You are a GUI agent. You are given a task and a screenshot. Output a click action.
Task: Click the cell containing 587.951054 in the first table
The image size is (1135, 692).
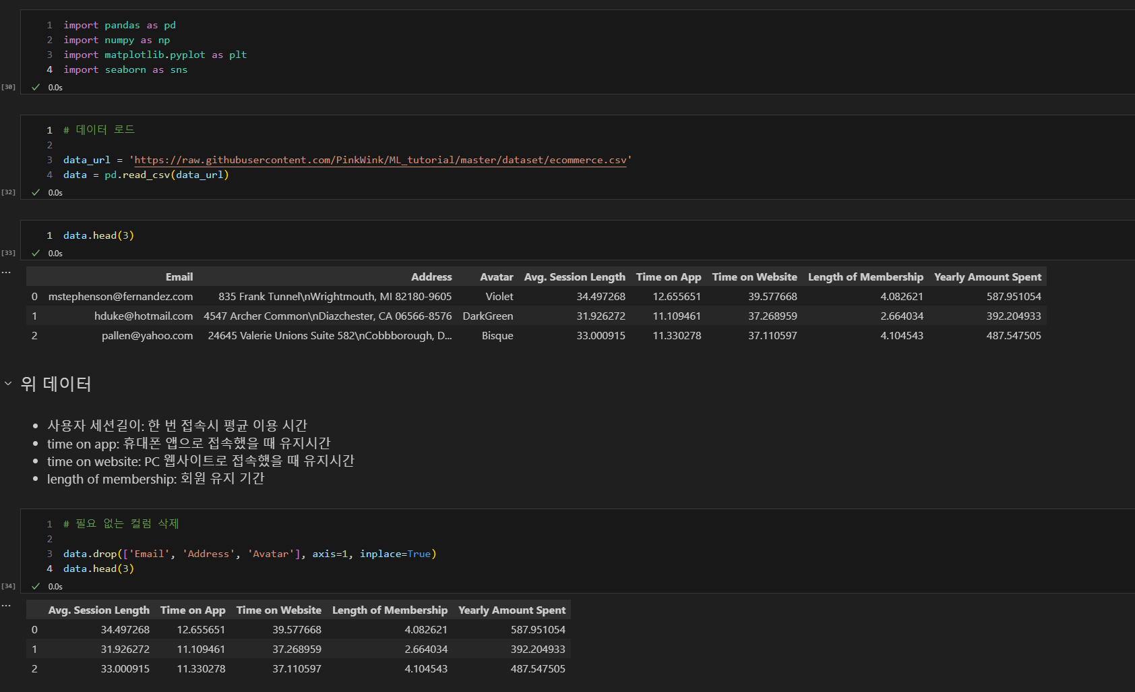(1014, 296)
